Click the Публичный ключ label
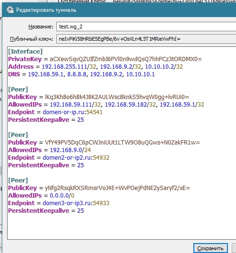Screen dimensions: 236x253 [31, 39]
